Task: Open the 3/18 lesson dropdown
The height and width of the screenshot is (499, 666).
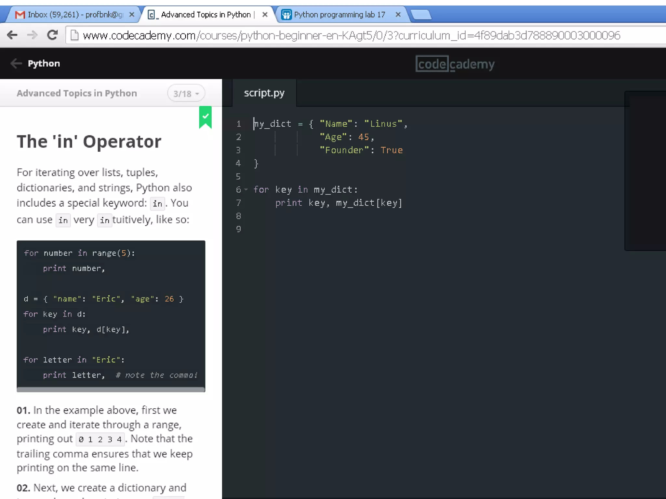Action: tap(186, 94)
